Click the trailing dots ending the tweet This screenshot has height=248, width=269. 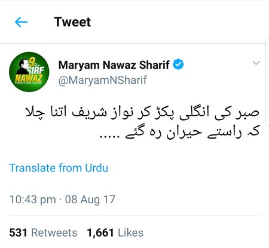point(109,137)
